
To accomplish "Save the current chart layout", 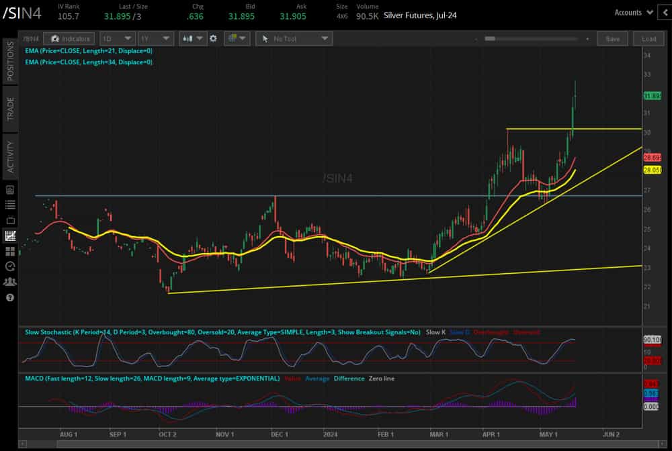I will point(612,38).
